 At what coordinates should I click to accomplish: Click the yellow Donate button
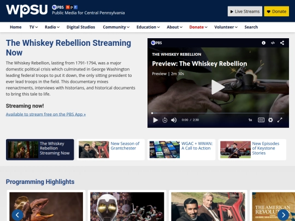click(276, 11)
